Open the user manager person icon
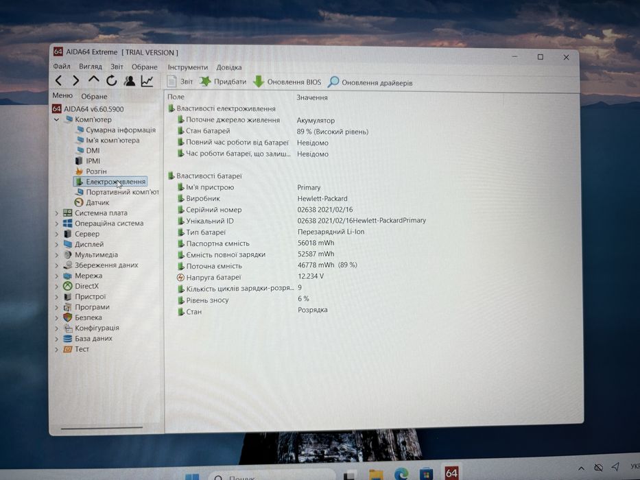The width and height of the screenshot is (640, 480). [x=130, y=81]
